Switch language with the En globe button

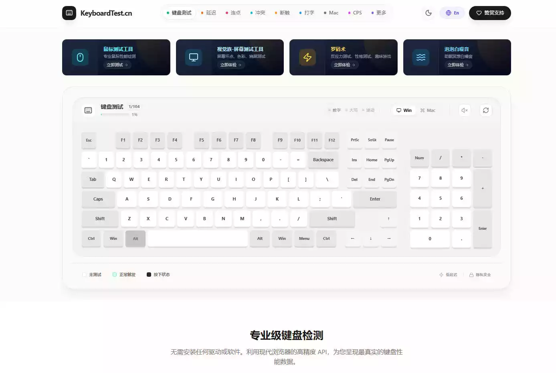pyautogui.click(x=452, y=13)
